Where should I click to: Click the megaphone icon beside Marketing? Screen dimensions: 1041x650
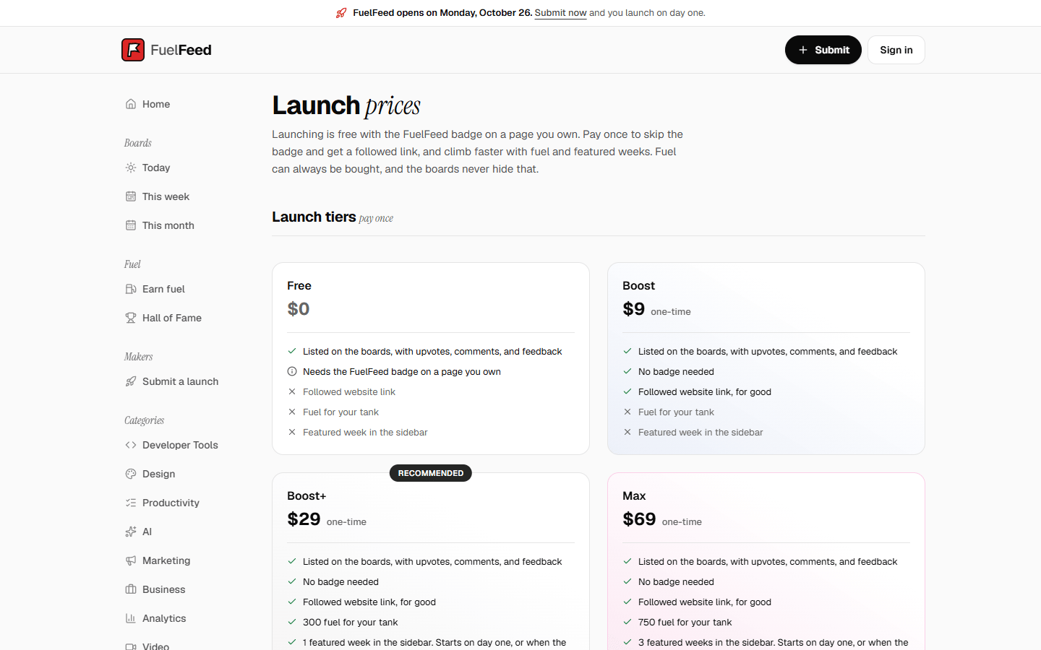(x=131, y=560)
